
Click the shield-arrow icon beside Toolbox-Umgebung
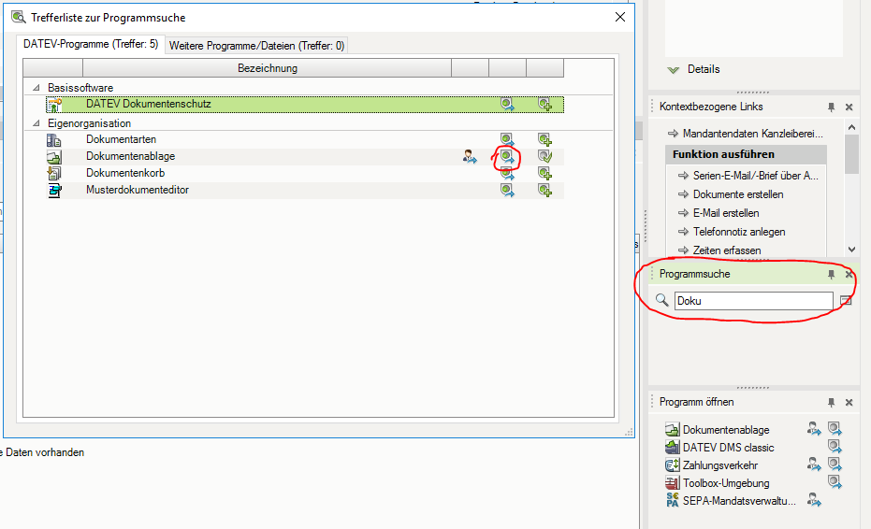tap(835, 482)
